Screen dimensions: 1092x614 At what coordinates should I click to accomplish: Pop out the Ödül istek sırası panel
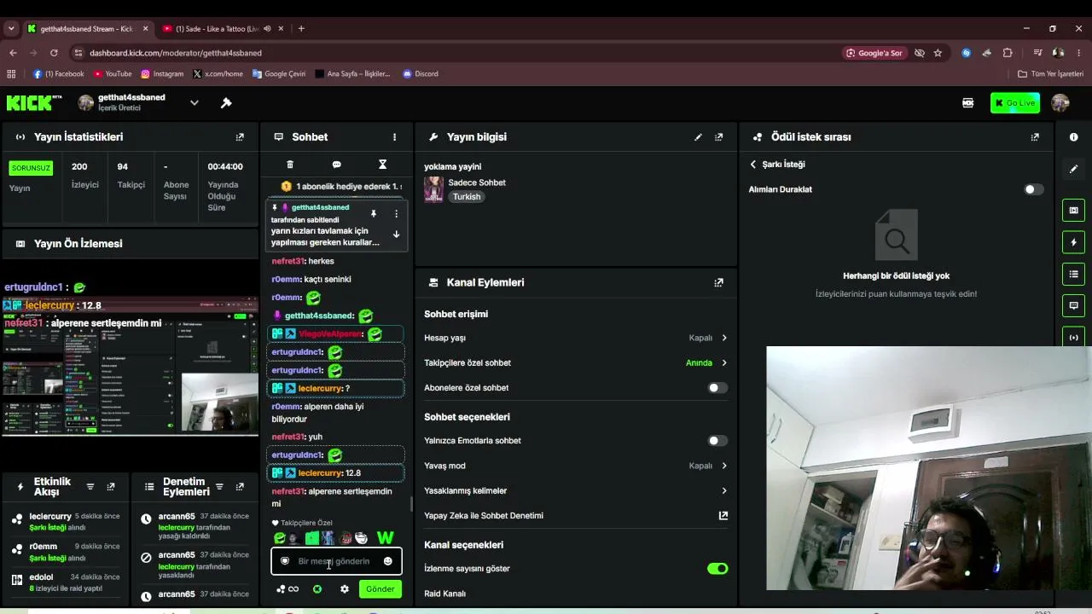(x=1035, y=137)
